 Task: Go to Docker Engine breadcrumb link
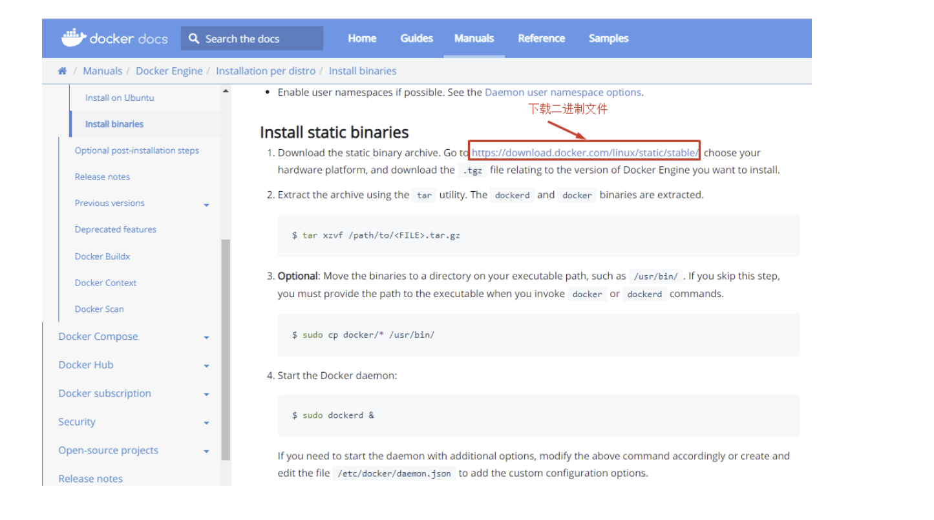(x=169, y=71)
